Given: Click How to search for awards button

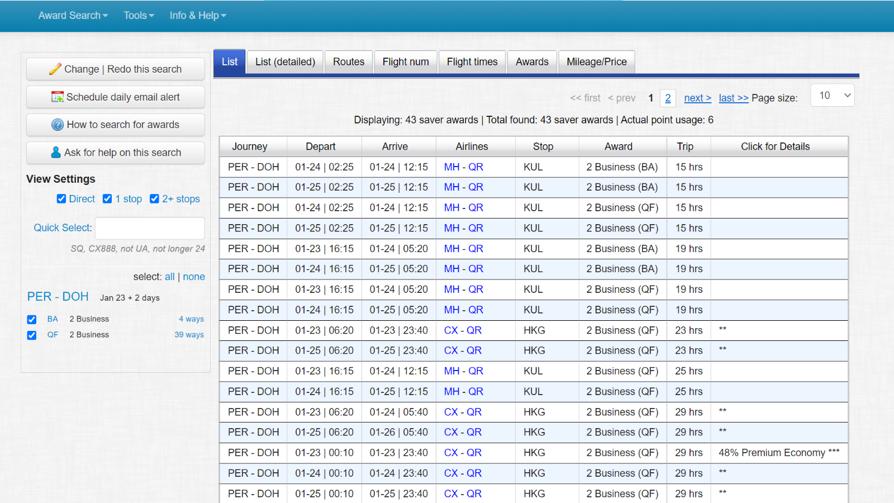Looking at the screenshot, I should 116,125.
